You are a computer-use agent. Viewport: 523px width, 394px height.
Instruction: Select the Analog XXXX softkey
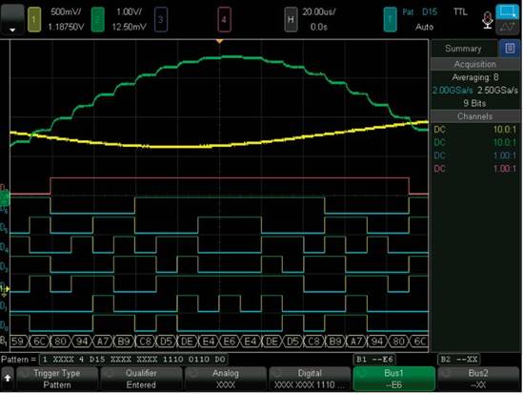coord(226,379)
